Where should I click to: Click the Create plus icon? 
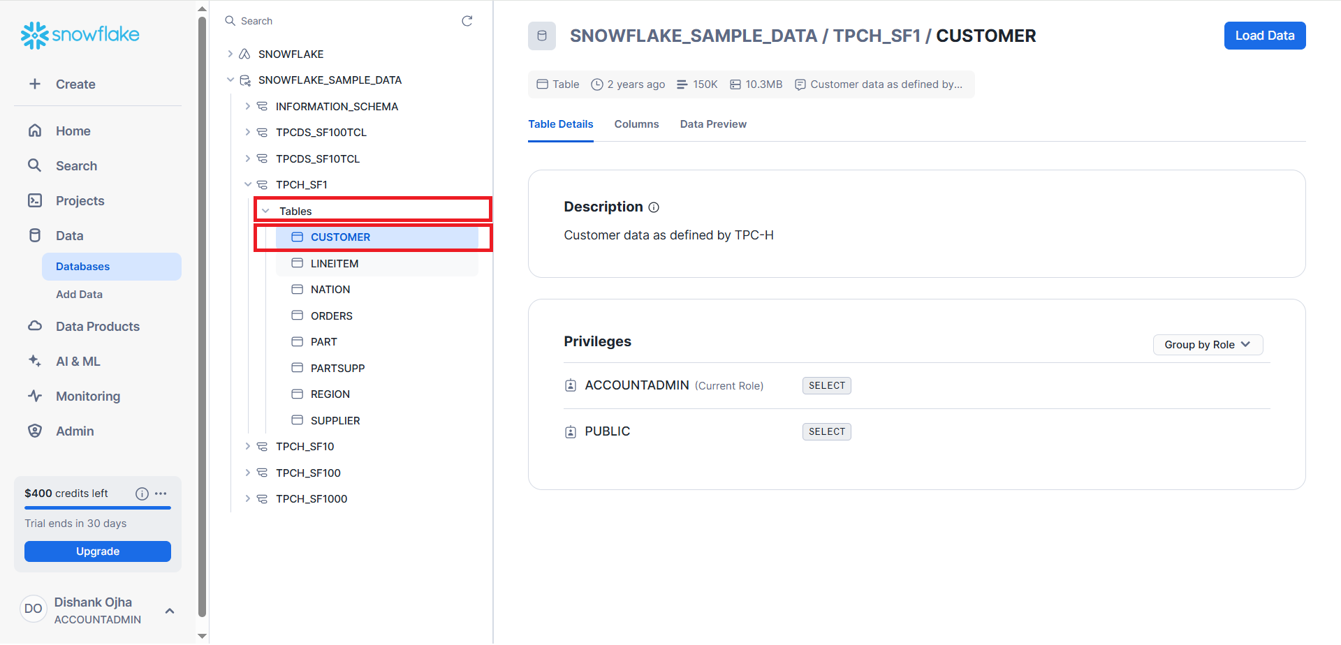35,84
